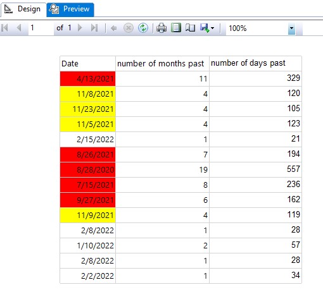Click the Export save icon

tap(204, 28)
